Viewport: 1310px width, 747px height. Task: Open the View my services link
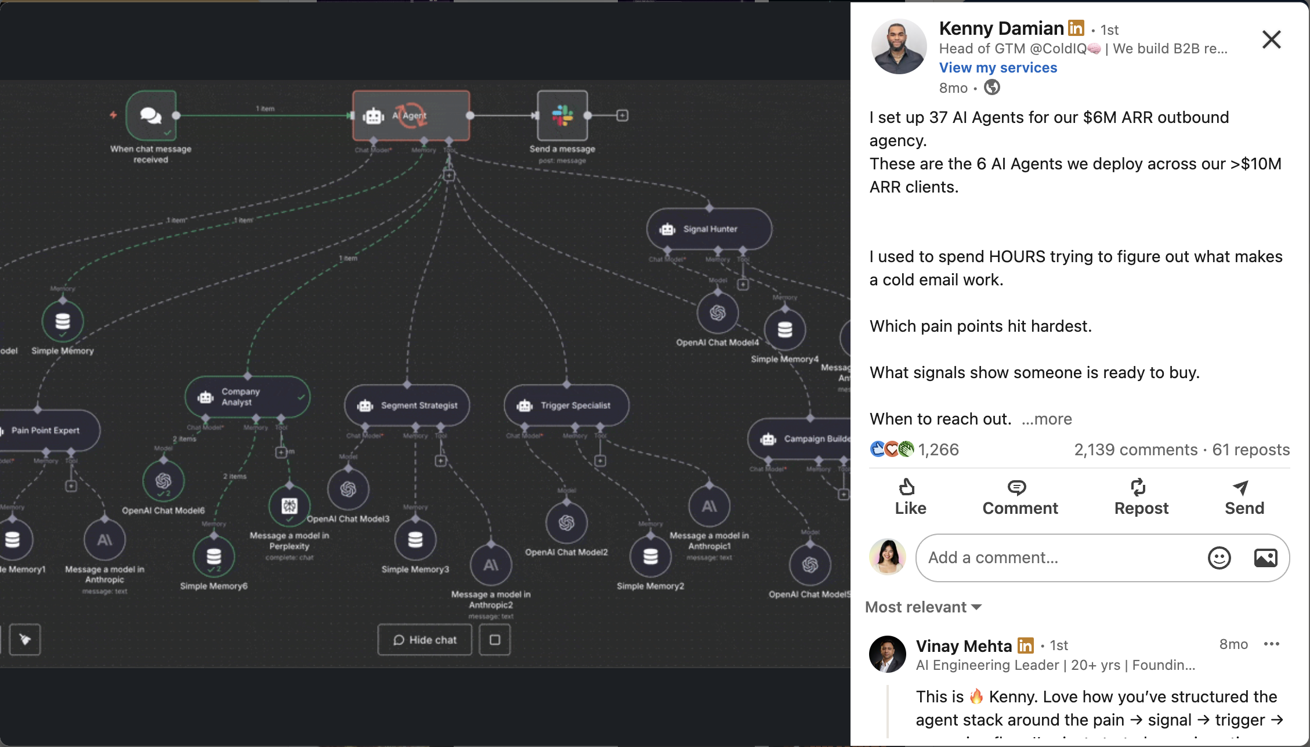click(x=998, y=68)
